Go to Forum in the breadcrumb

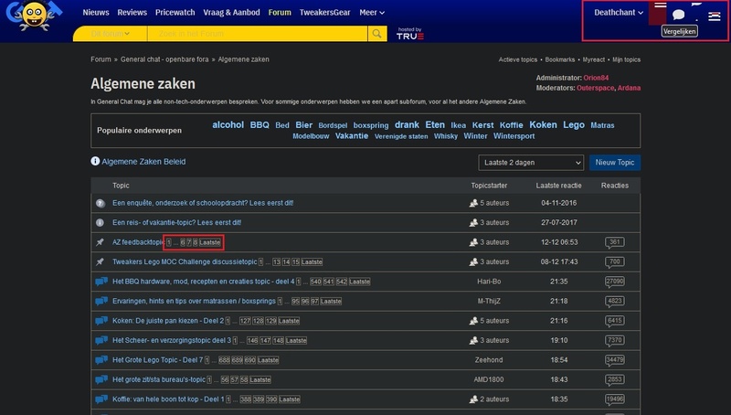pos(101,59)
